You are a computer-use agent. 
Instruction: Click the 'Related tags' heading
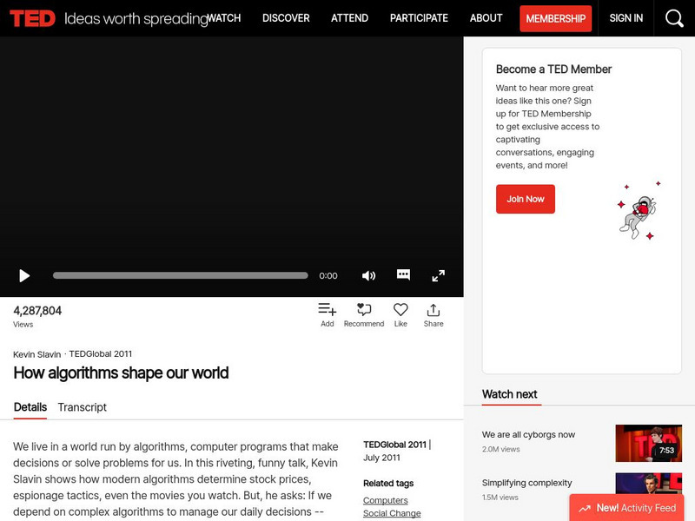(388, 484)
